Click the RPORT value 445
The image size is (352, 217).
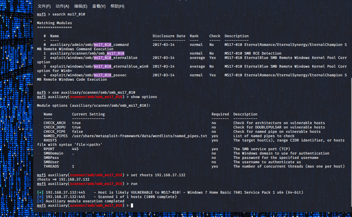point(75,149)
